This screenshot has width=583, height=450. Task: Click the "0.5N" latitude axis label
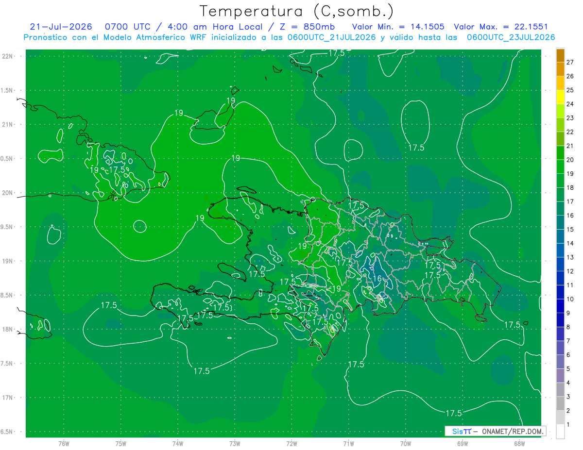coord(7,159)
